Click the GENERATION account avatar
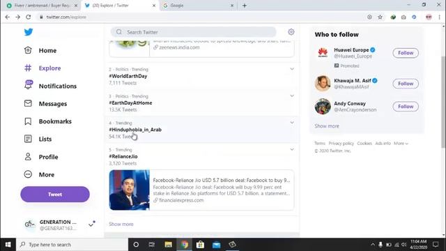The width and height of the screenshot is (446, 251). pyautogui.click(x=29, y=225)
